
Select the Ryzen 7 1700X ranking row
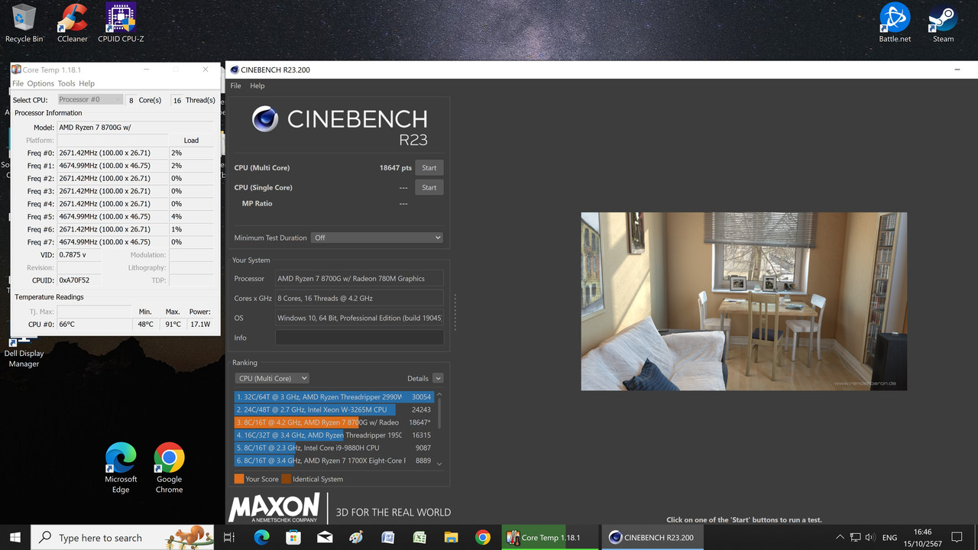(x=334, y=461)
